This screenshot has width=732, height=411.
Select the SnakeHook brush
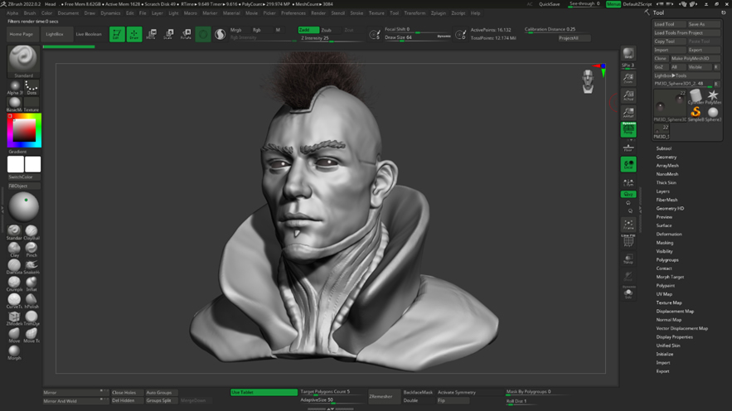32,266
